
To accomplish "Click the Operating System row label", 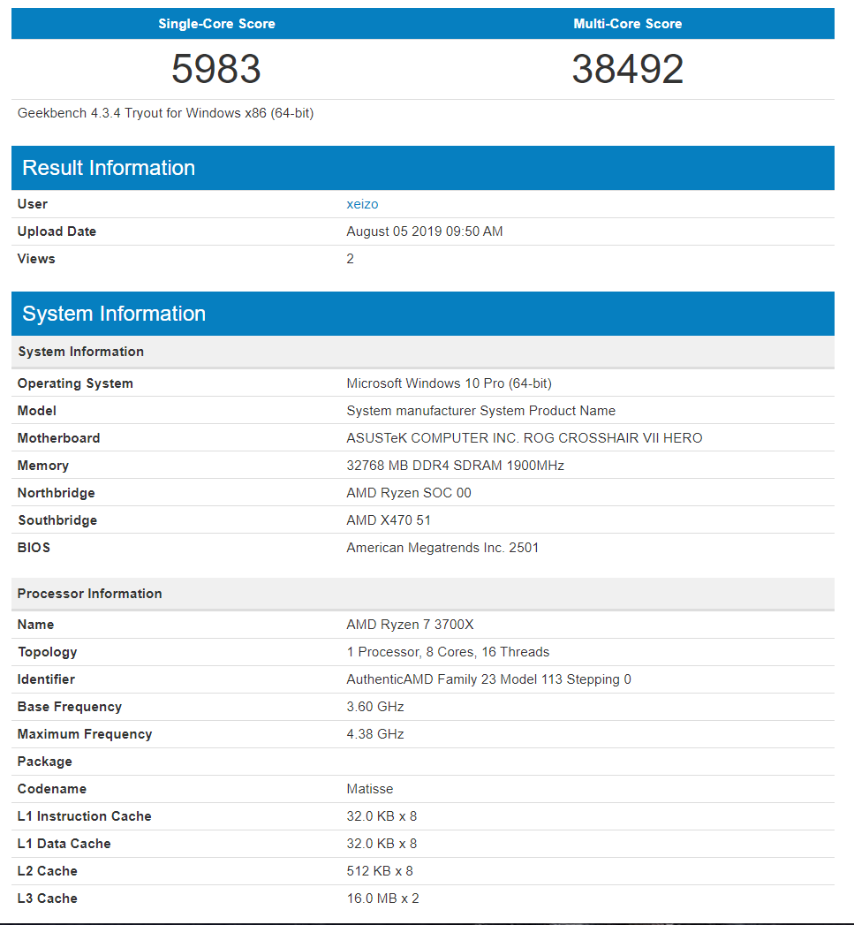I will click(x=75, y=383).
